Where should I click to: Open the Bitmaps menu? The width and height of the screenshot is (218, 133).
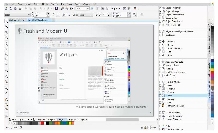[54, 4]
